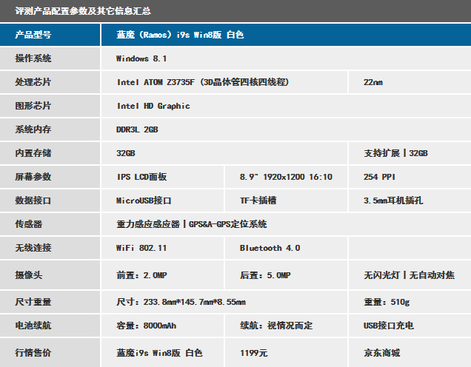
Task: Click the 无闪光灯 | 无自动对焦 cell
Action: (x=410, y=275)
